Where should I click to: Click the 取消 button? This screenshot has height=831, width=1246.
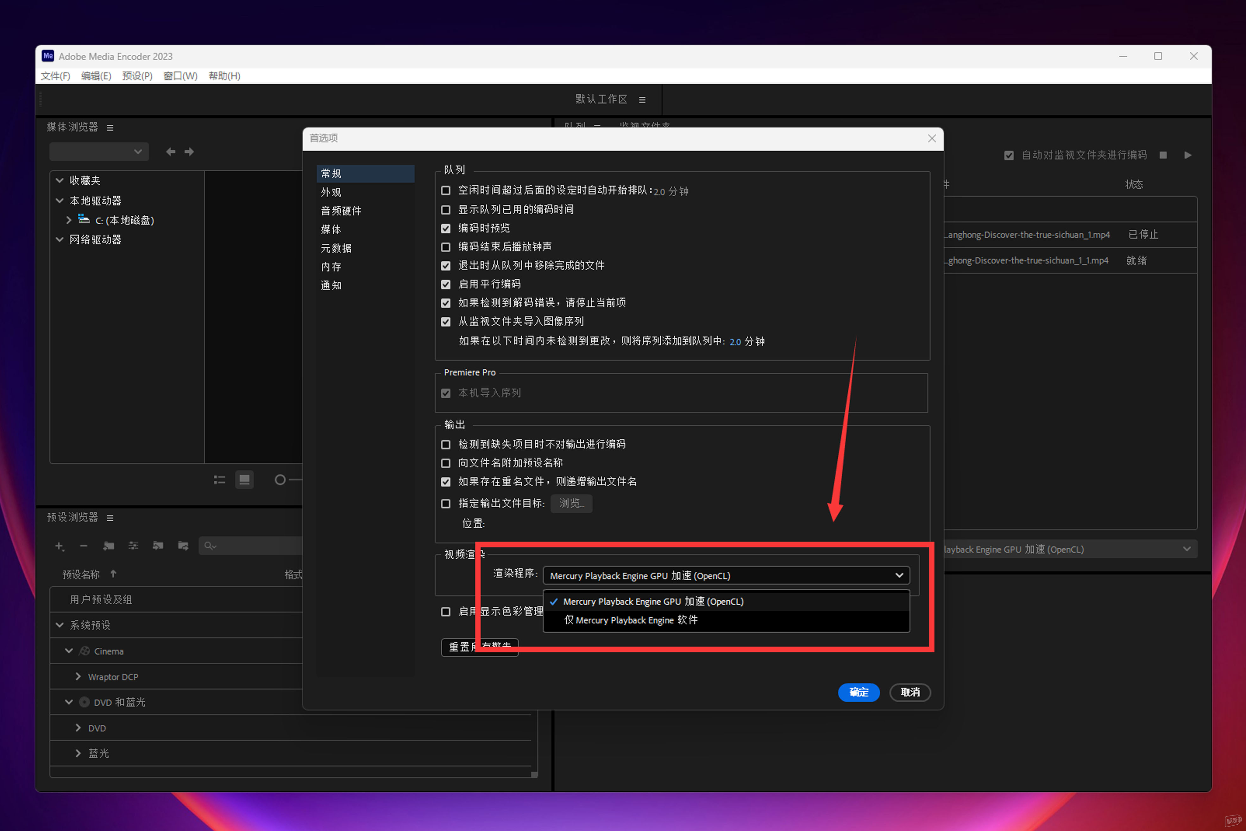(910, 693)
